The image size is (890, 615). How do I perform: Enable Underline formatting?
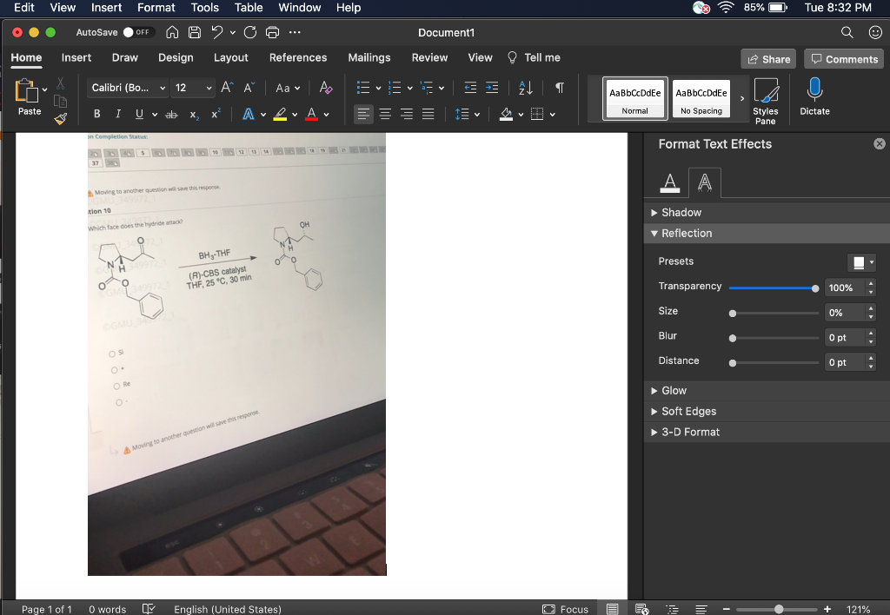[136, 114]
